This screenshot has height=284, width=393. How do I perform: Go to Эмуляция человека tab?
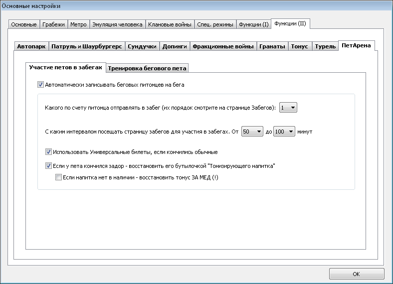click(x=117, y=24)
